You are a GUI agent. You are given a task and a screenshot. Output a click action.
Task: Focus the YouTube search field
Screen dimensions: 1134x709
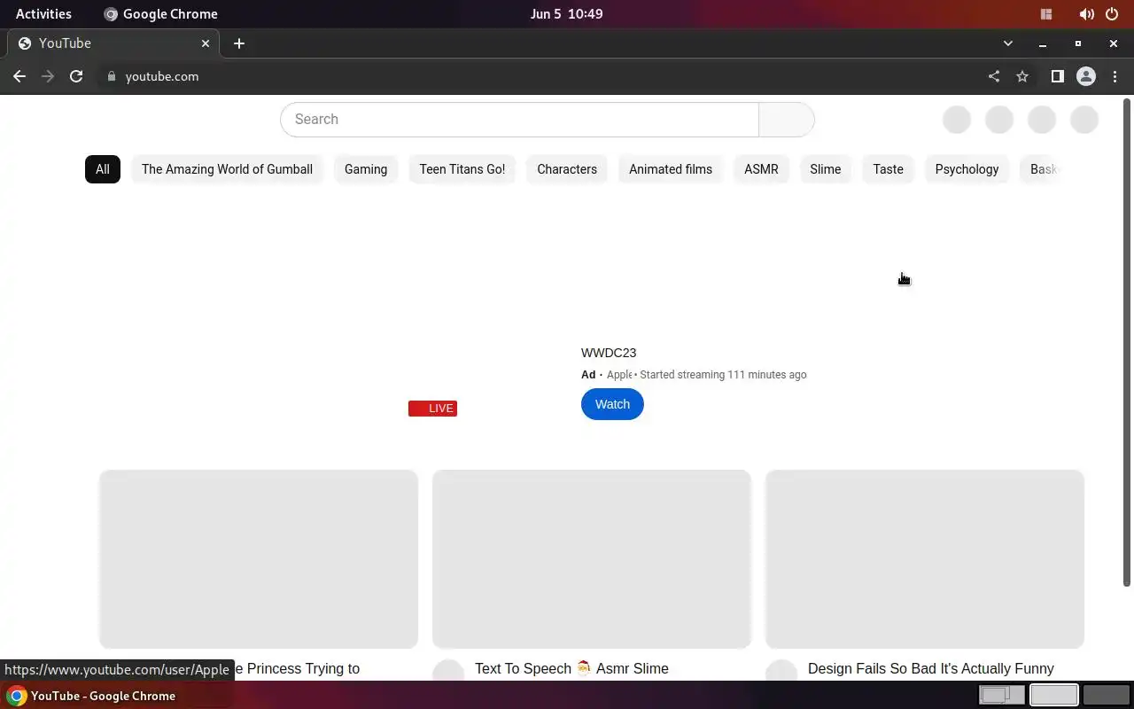519,120
